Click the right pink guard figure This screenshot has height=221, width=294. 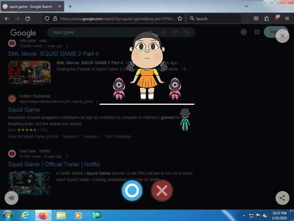pos(175,88)
